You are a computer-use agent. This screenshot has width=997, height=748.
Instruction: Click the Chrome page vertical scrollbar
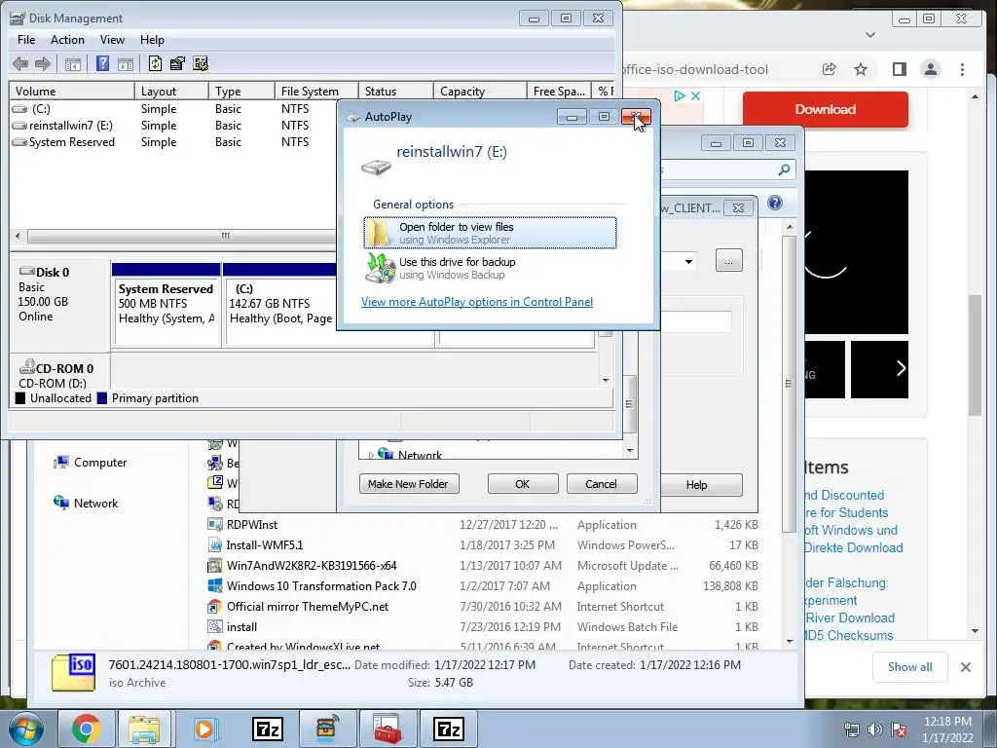click(976, 355)
